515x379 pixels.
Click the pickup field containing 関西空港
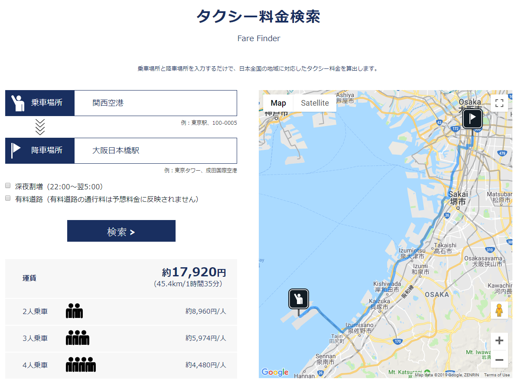pyautogui.click(x=156, y=103)
